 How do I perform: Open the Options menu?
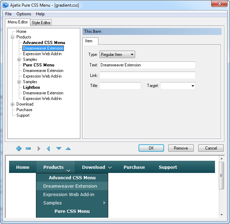pyautogui.click(x=24, y=14)
